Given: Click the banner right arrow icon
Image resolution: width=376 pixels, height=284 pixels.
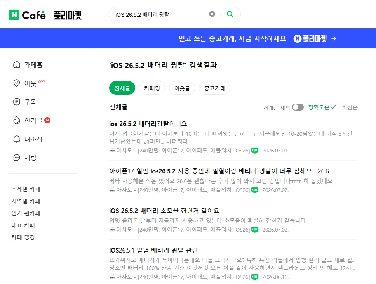Looking at the screenshot, I should tap(334, 38).
